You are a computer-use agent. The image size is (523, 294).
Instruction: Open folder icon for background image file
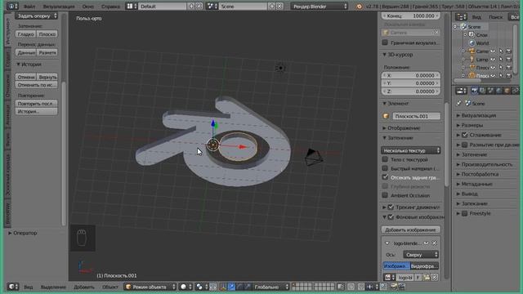pos(427,278)
